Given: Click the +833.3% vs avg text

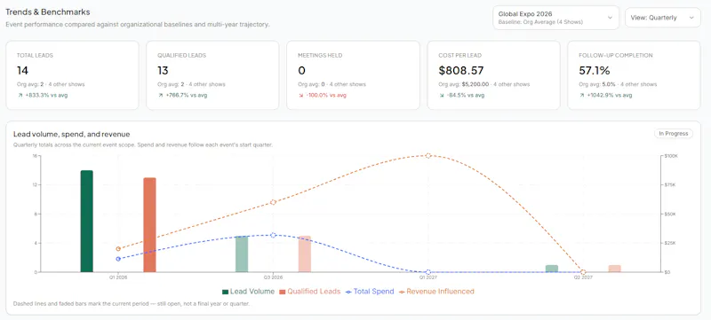Looking at the screenshot, I should tap(46, 96).
